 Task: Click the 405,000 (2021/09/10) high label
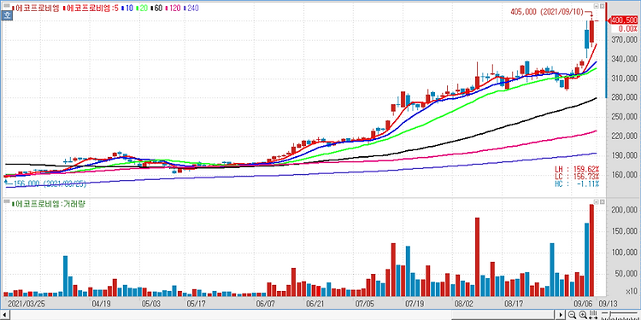(x=547, y=12)
